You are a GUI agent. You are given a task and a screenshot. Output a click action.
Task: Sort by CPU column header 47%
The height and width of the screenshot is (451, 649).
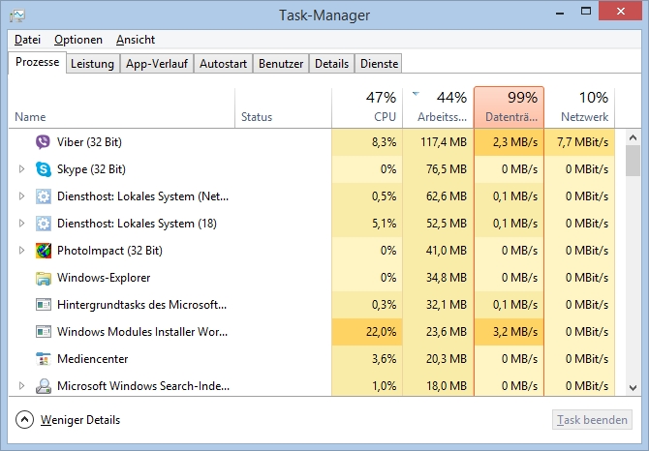pyautogui.click(x=367, y=107)
